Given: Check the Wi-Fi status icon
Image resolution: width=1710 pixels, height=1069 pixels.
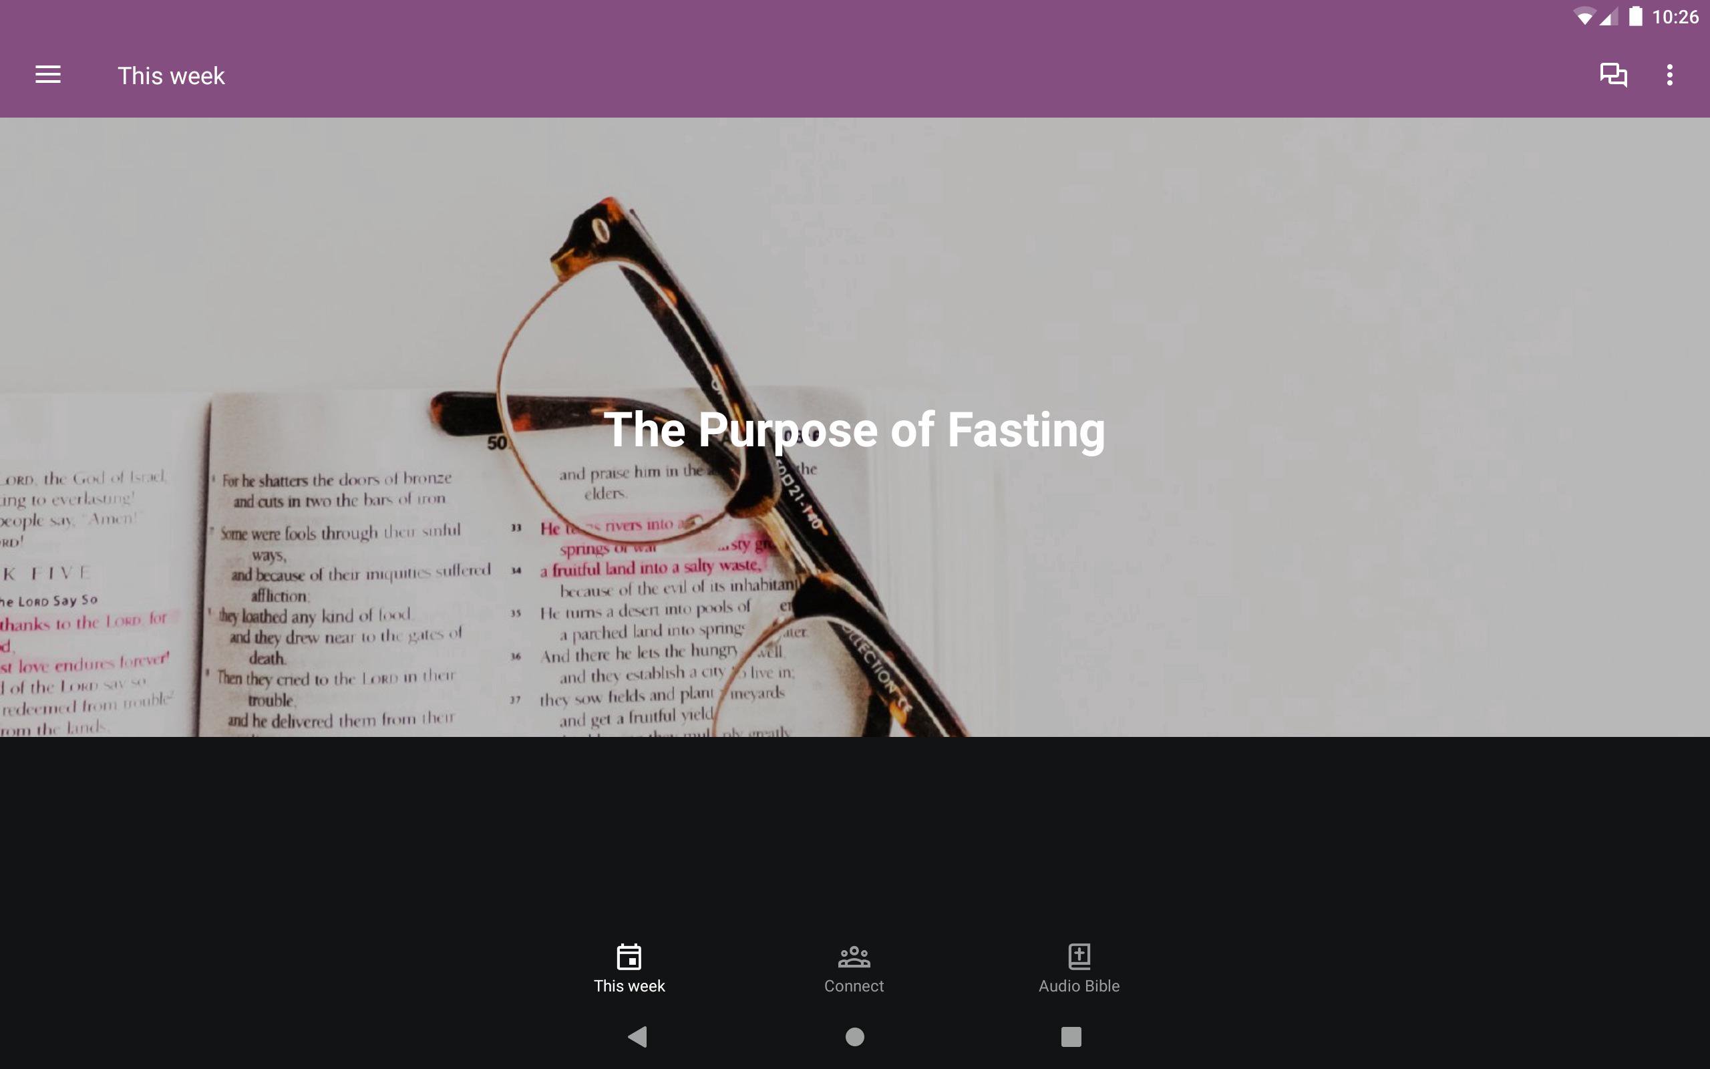Looking at the screenshot, I should (x=1585, y=17).
